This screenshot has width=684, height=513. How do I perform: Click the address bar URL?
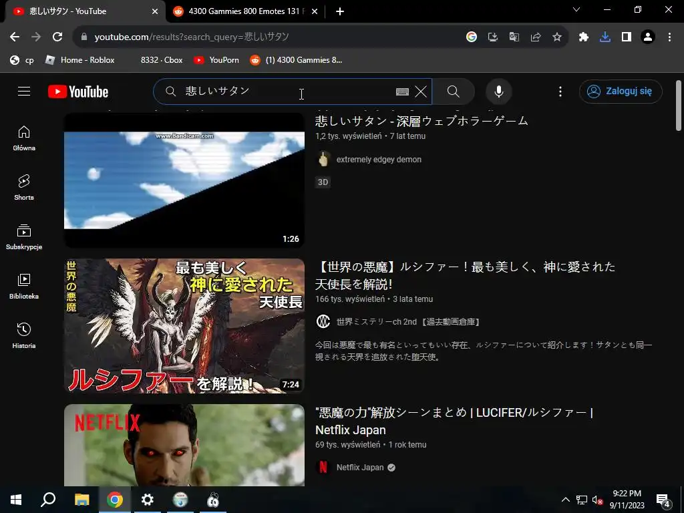click(x=192, y=37)
